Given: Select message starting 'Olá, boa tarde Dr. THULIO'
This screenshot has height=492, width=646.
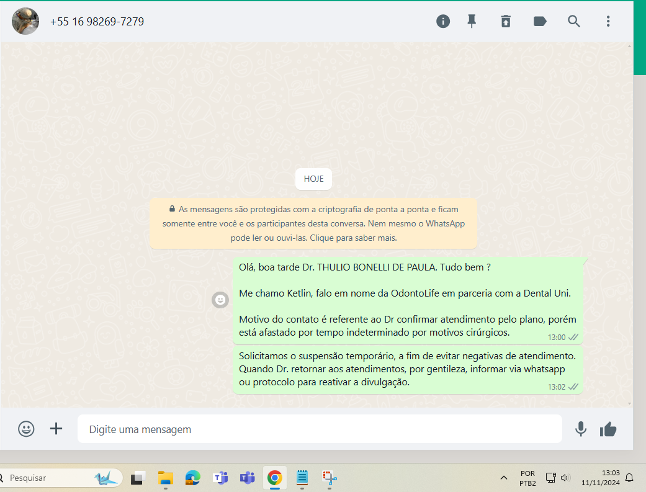Looking at the screenshot, I should [408, 300].
